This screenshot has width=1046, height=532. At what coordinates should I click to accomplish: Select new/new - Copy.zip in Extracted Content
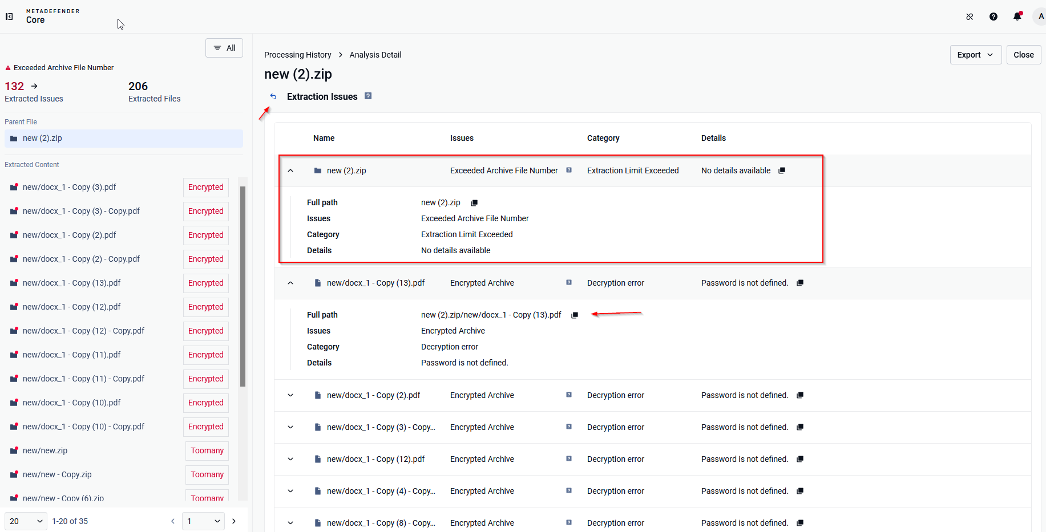tap(57, 474)
